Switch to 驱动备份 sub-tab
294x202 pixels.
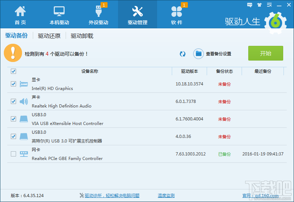tap(16, 35)
